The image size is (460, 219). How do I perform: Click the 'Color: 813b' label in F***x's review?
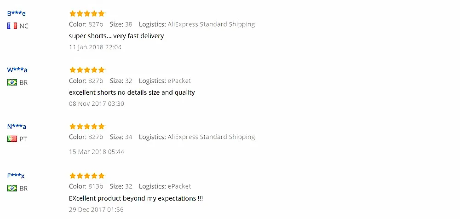click(86, 186)
